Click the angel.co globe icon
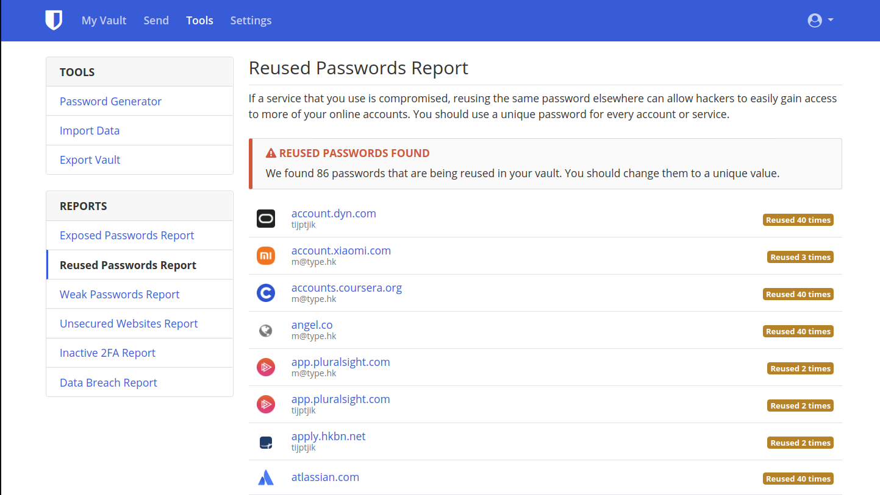 [266, 330]
